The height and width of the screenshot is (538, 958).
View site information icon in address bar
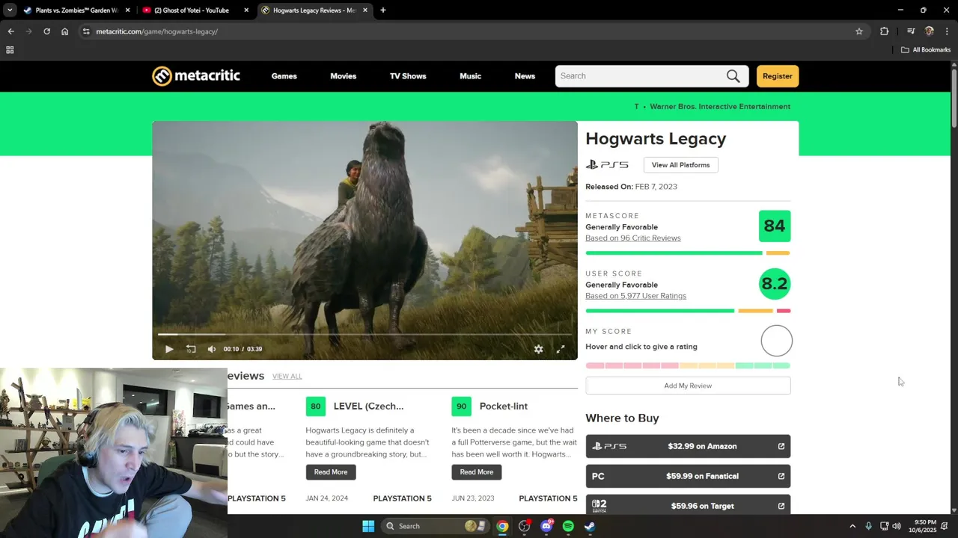86,31
